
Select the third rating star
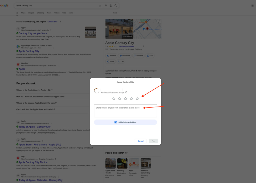click(x=125, y=99)
